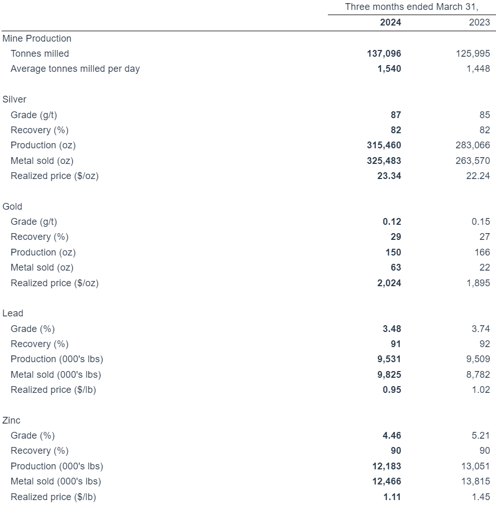The image size is (496, 511).
Task: Select the 1,448 tonnes per day value
Action: tap(478, 68)
